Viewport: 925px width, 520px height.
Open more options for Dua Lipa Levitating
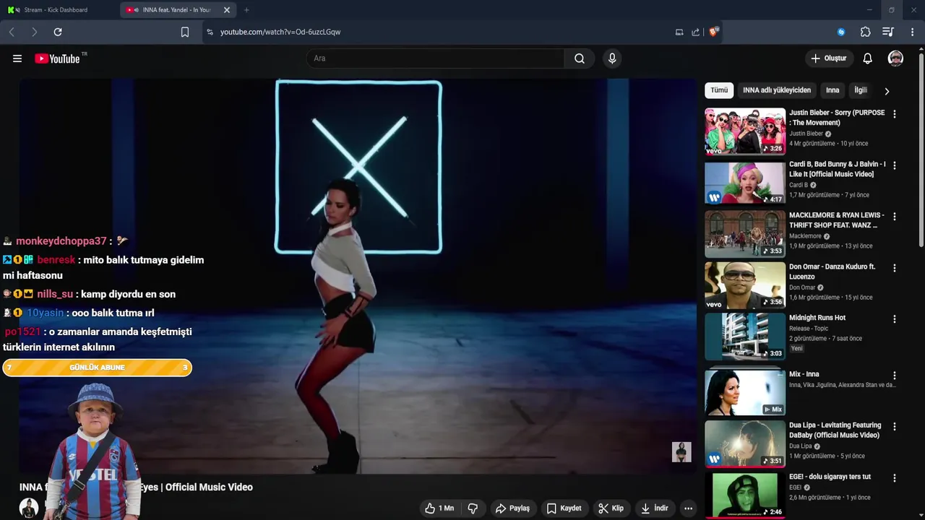tap(895, 427)
